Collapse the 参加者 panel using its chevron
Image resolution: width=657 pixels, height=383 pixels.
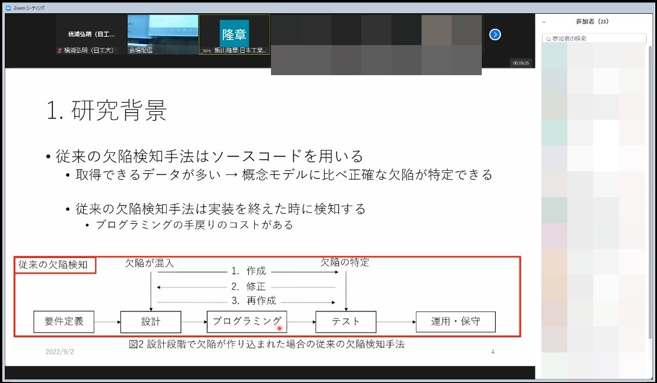[544, 21]
